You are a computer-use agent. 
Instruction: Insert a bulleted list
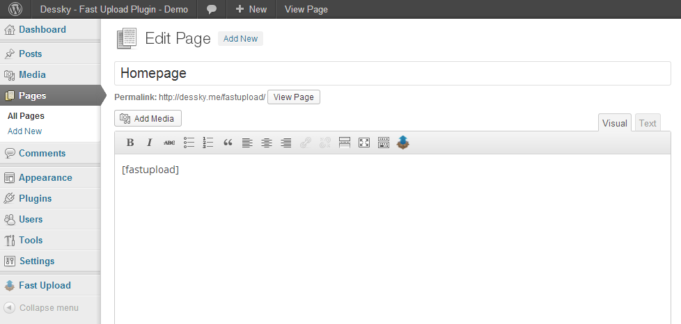(x=189, y=143)
